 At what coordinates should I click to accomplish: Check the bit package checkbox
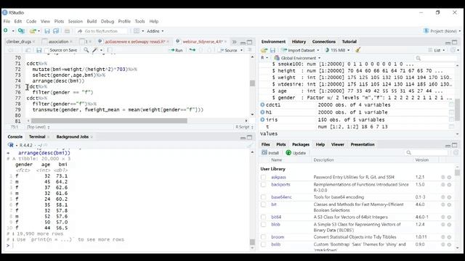pyautogui.click(x=263, y=204)
